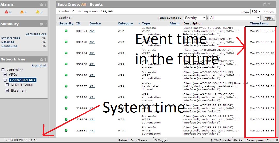Select Eksamen in the network tree
The width and height of the screenshot is (279, 143).
(x=18, y=90)
